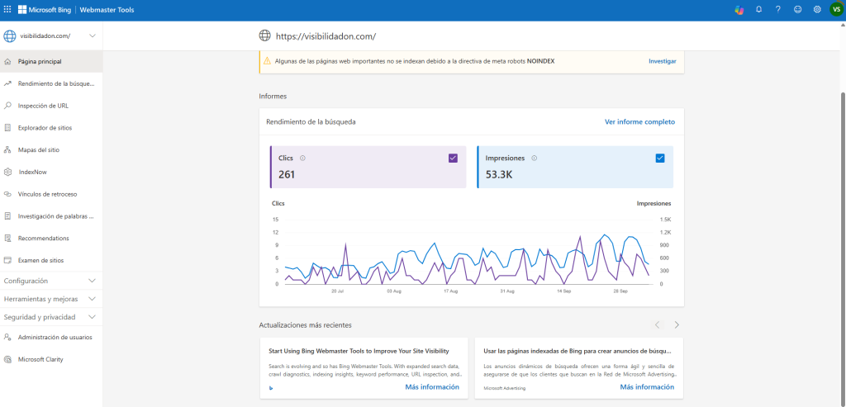846x407 pixels.
Task: Open Ver informe completo link
Action: (x=639, y=121)
